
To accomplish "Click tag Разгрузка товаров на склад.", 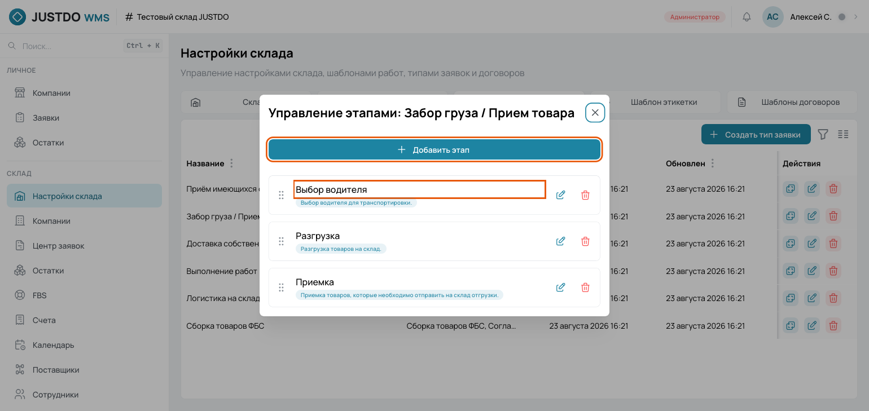I will point(341,249).
